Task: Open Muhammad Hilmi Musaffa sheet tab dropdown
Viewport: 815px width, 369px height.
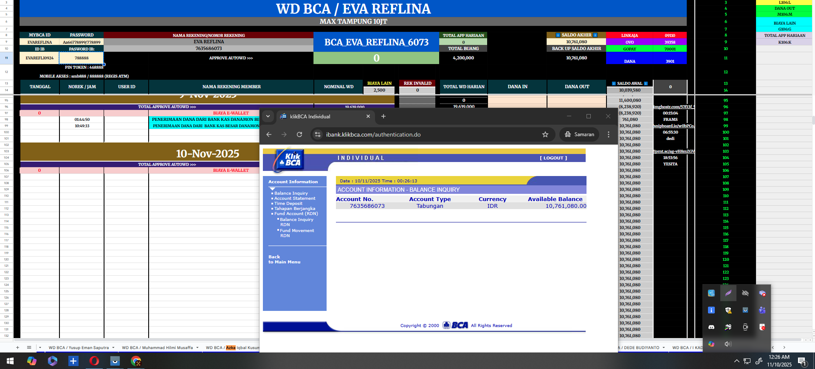Action: tap(197, 348)
